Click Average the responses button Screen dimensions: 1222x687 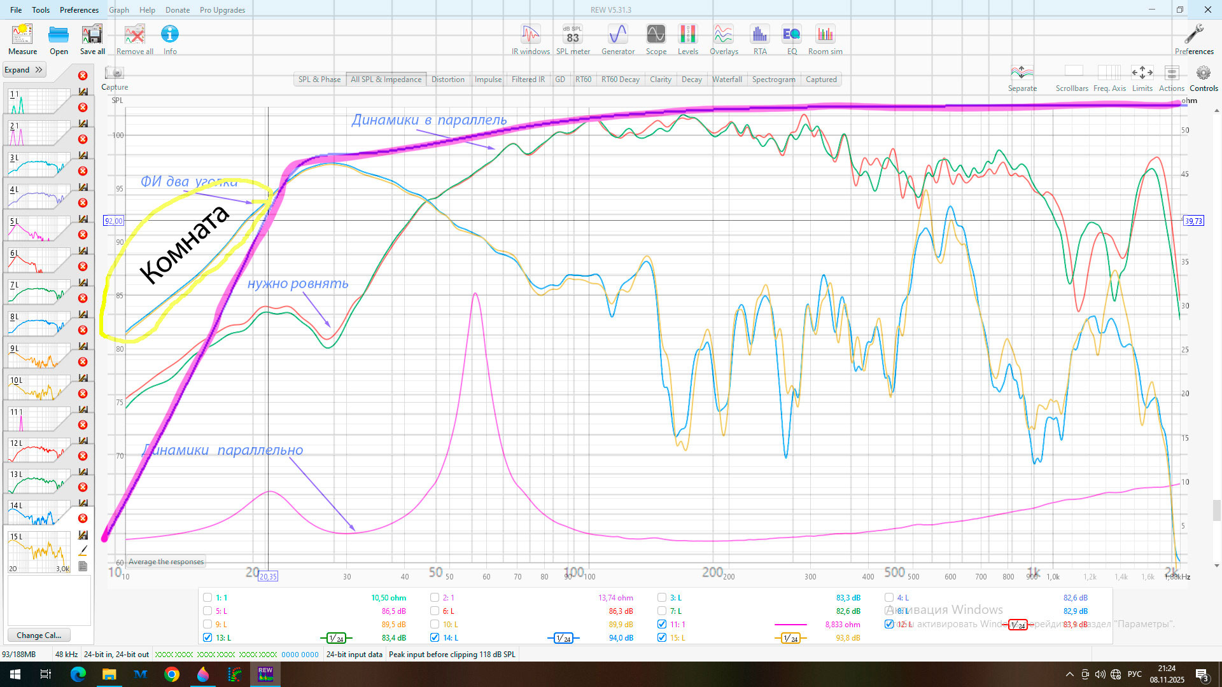pos(166,562)
